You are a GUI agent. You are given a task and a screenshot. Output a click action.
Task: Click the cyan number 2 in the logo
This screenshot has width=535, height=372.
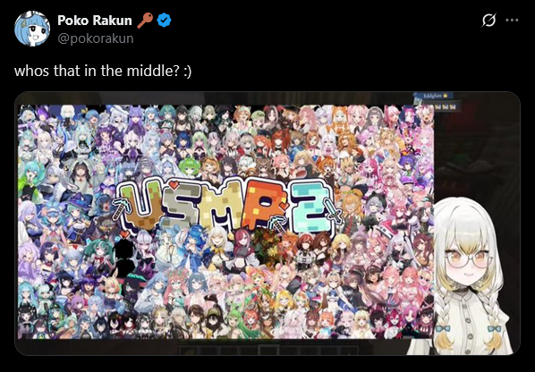pos(312,207)
